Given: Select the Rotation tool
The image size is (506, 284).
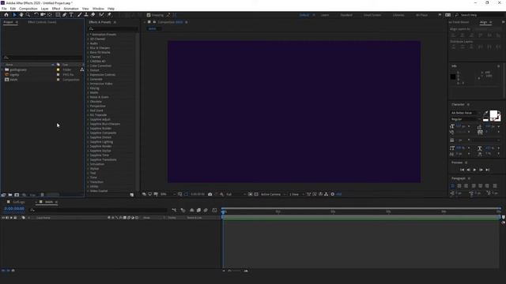Looking at the screenshot, I should (36, 15).
